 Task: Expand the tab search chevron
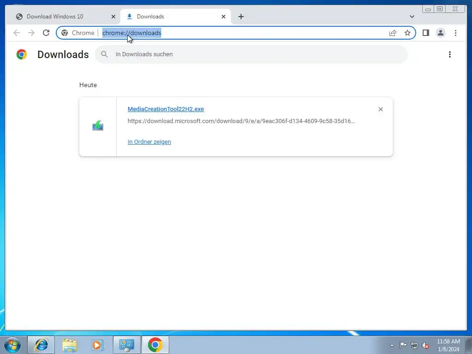click(x=412, y=17)
